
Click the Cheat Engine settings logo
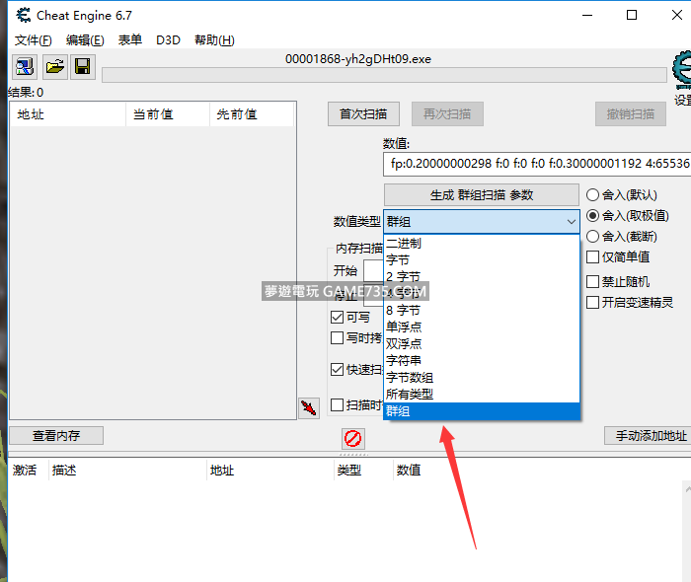coord(682,71)
